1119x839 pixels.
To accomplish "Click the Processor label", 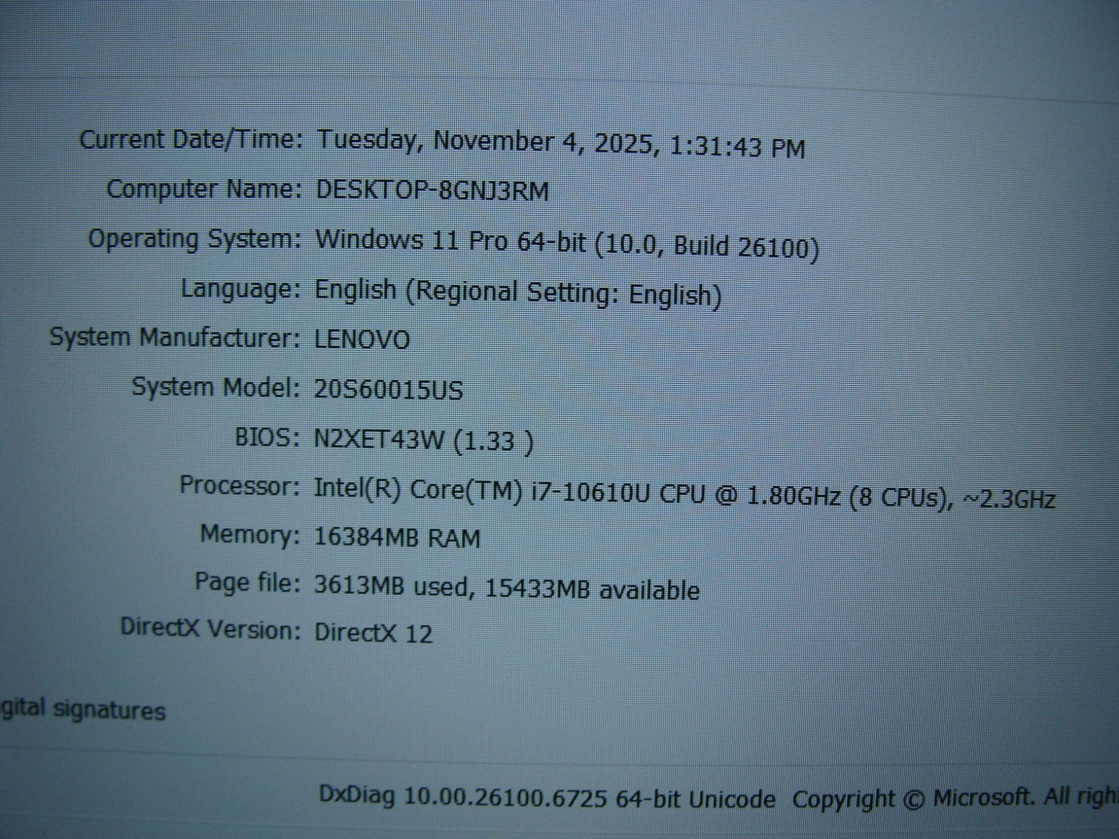I will click(x=240, y=485).
